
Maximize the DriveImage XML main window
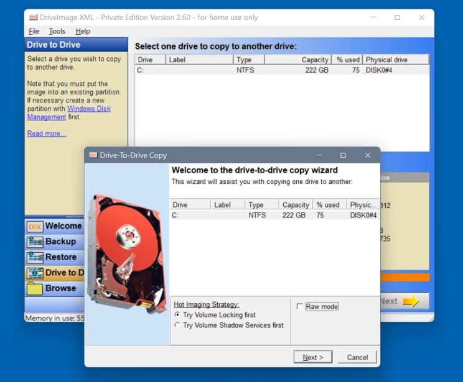click(397, 17)
